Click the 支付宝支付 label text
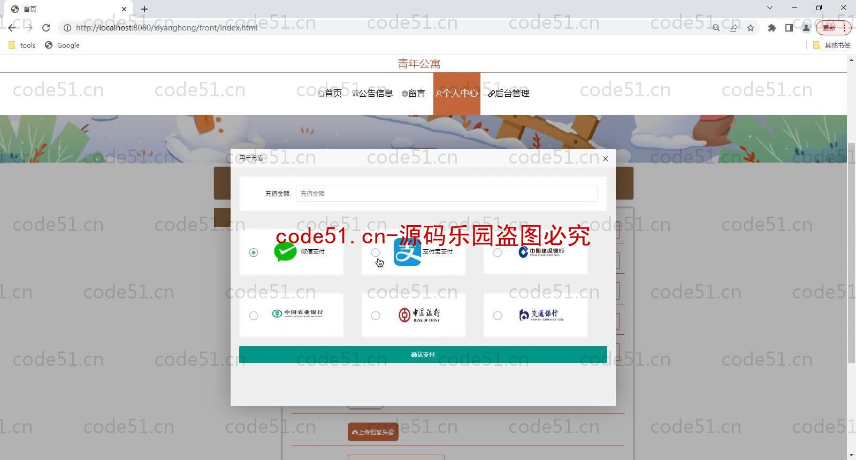The height and width of the screenshot is (460, 856). pyautogui.click(x=438, y=251)
